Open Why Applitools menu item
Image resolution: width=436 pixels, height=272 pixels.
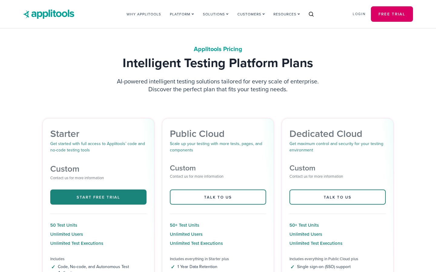click(144, 14)
